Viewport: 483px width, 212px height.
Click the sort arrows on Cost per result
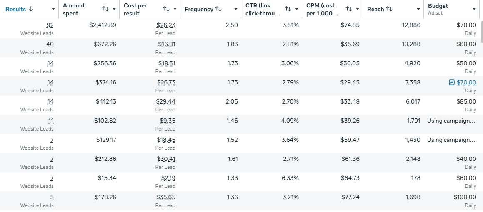166,9
